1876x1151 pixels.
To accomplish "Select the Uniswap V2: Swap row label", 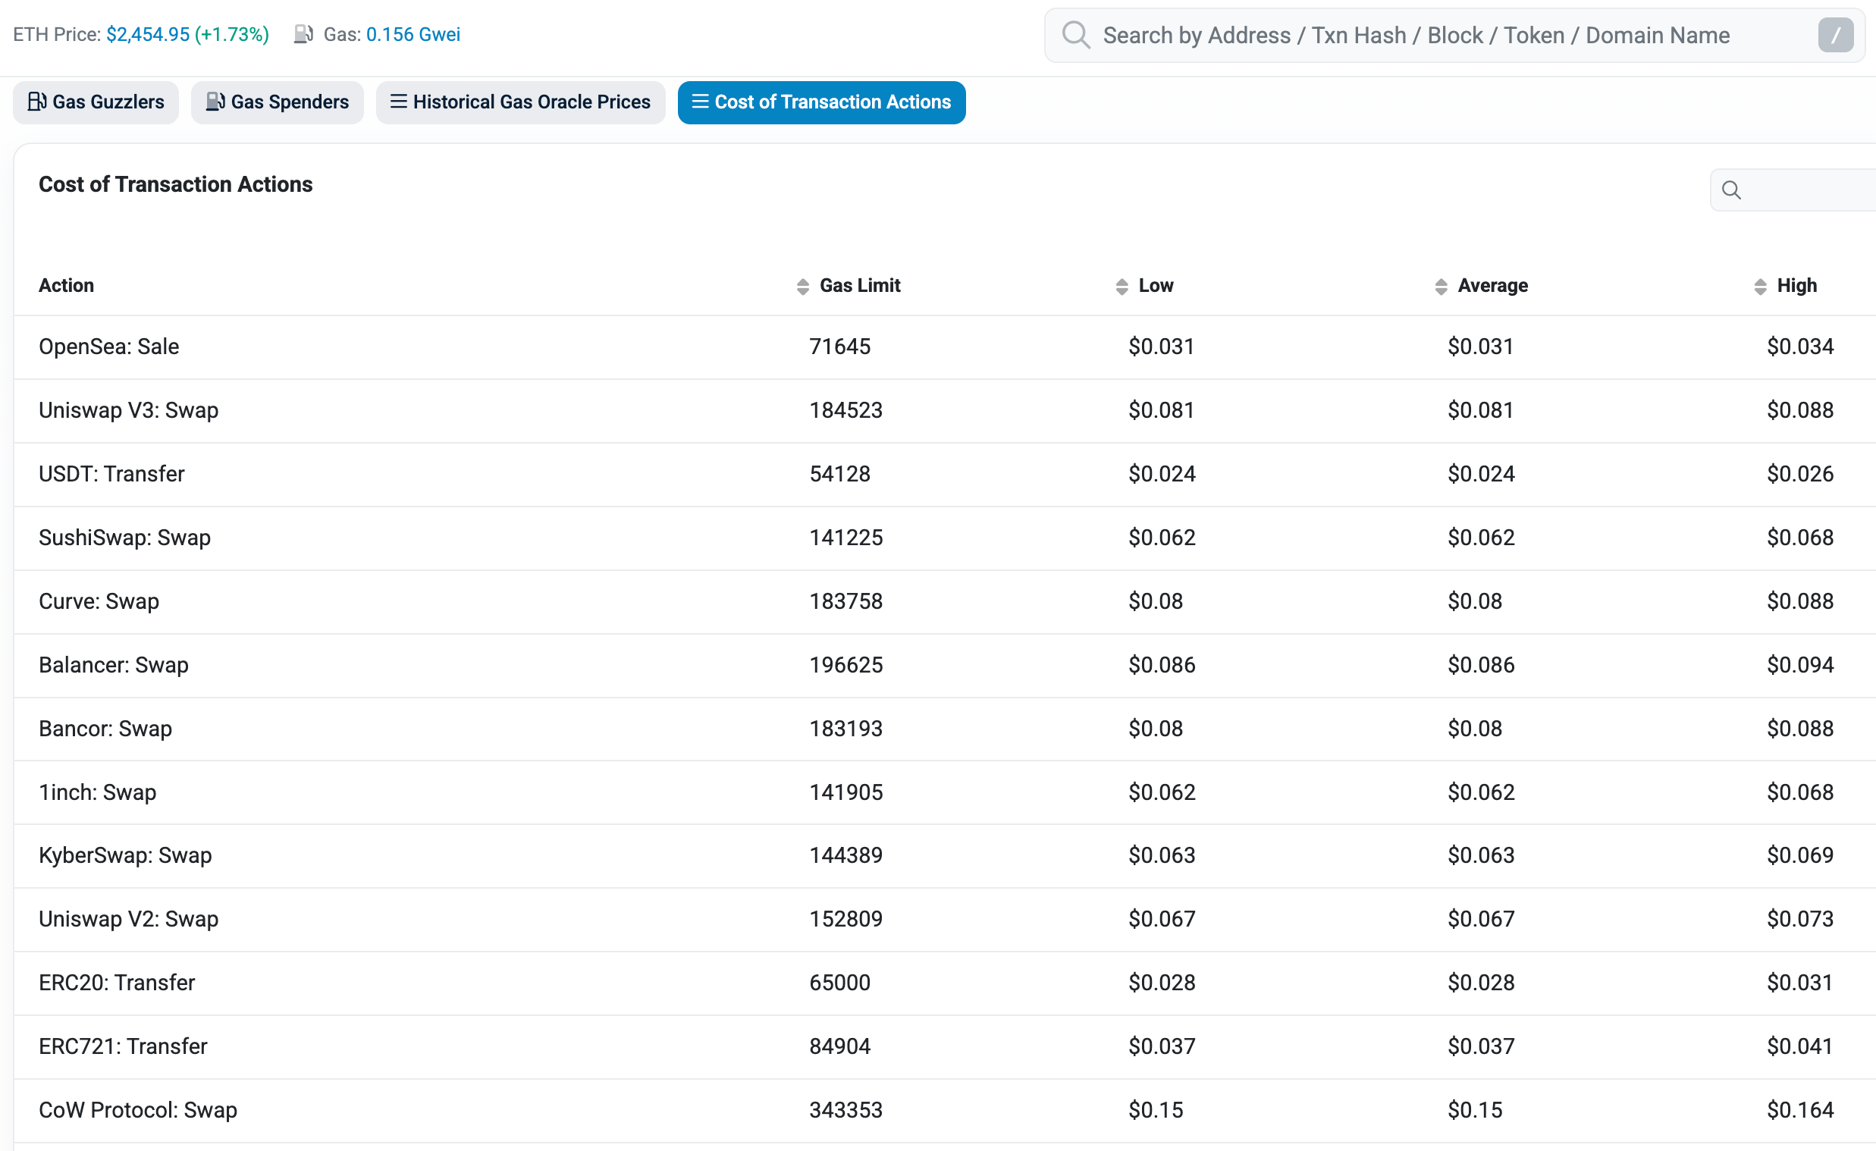I will pyautogui.click(x=129, y=919).
